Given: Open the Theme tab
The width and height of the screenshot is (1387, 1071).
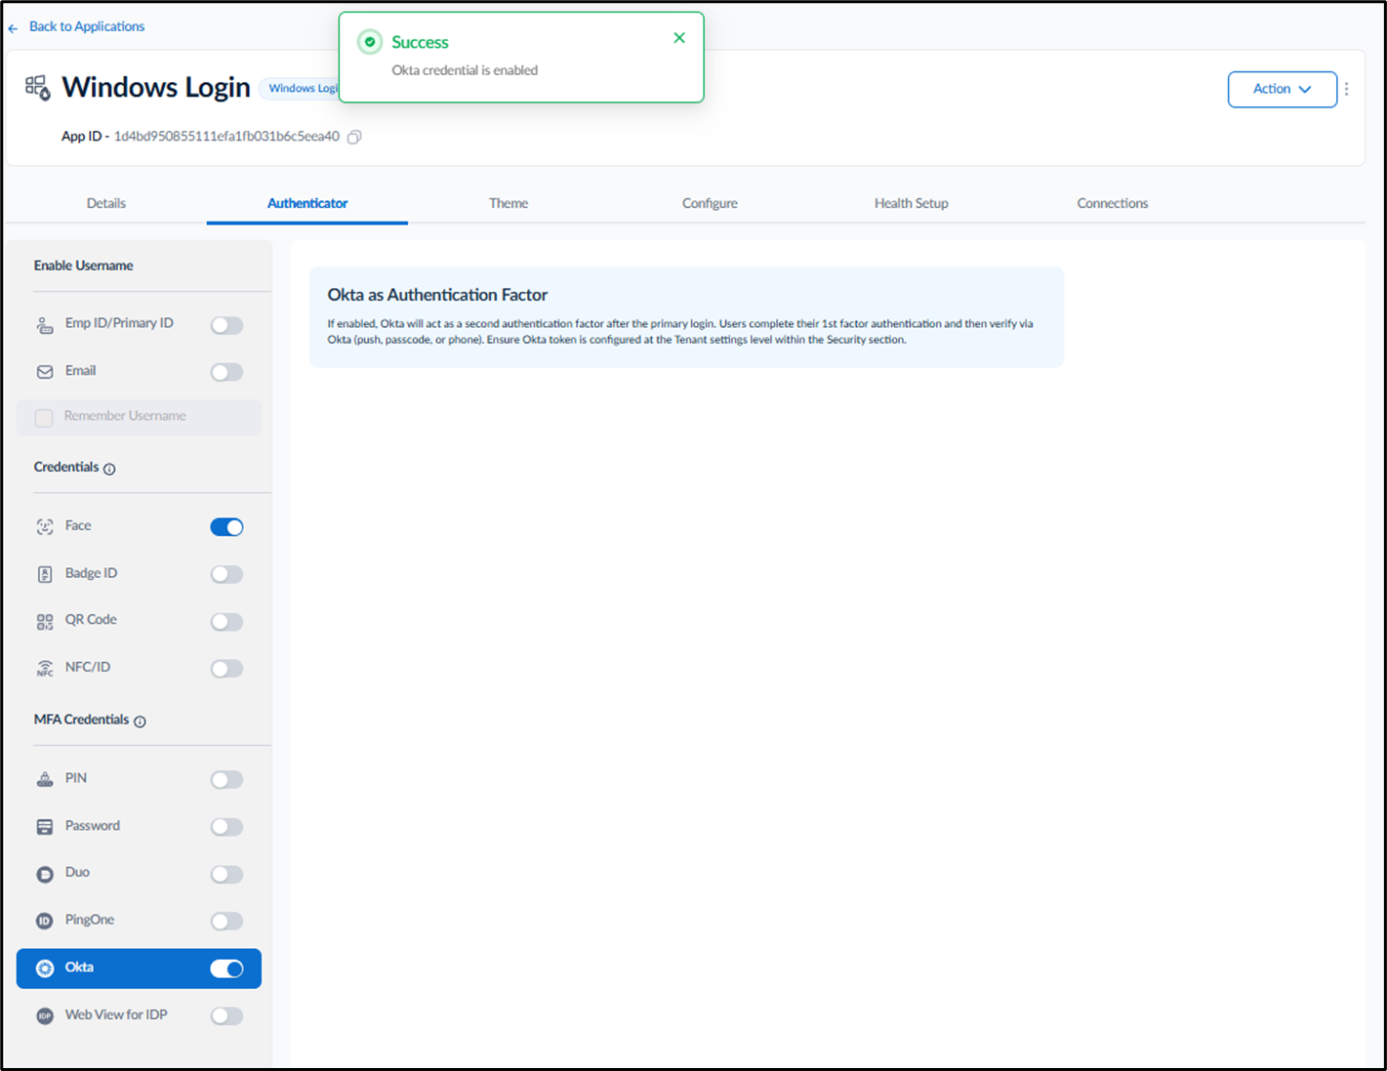Looking at the screenshot, I should tap(509, 203).
